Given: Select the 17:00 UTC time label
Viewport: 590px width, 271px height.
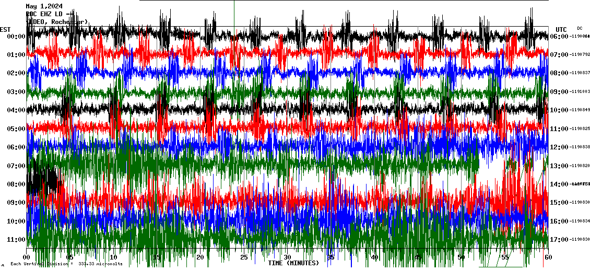Looking at the screenshot, I should [561, 240].
